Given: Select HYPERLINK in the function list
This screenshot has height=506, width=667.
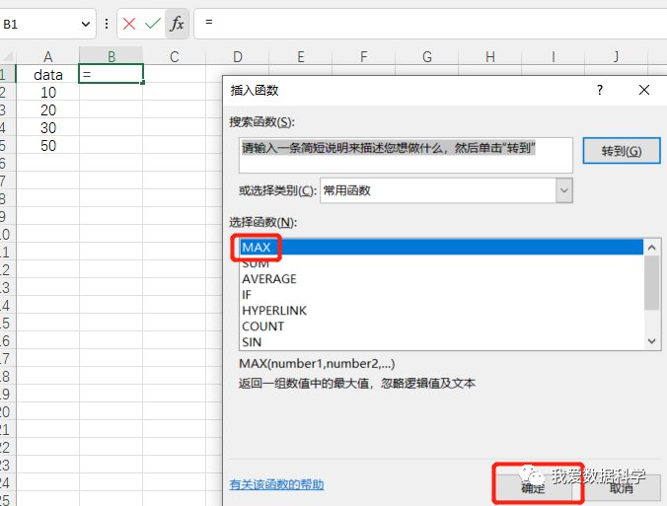Looking at the screenshot, I should coord(442,311).
